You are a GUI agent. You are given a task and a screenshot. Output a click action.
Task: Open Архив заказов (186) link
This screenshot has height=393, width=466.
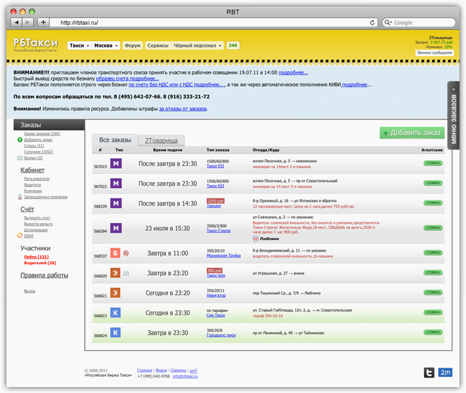(42, 134)
